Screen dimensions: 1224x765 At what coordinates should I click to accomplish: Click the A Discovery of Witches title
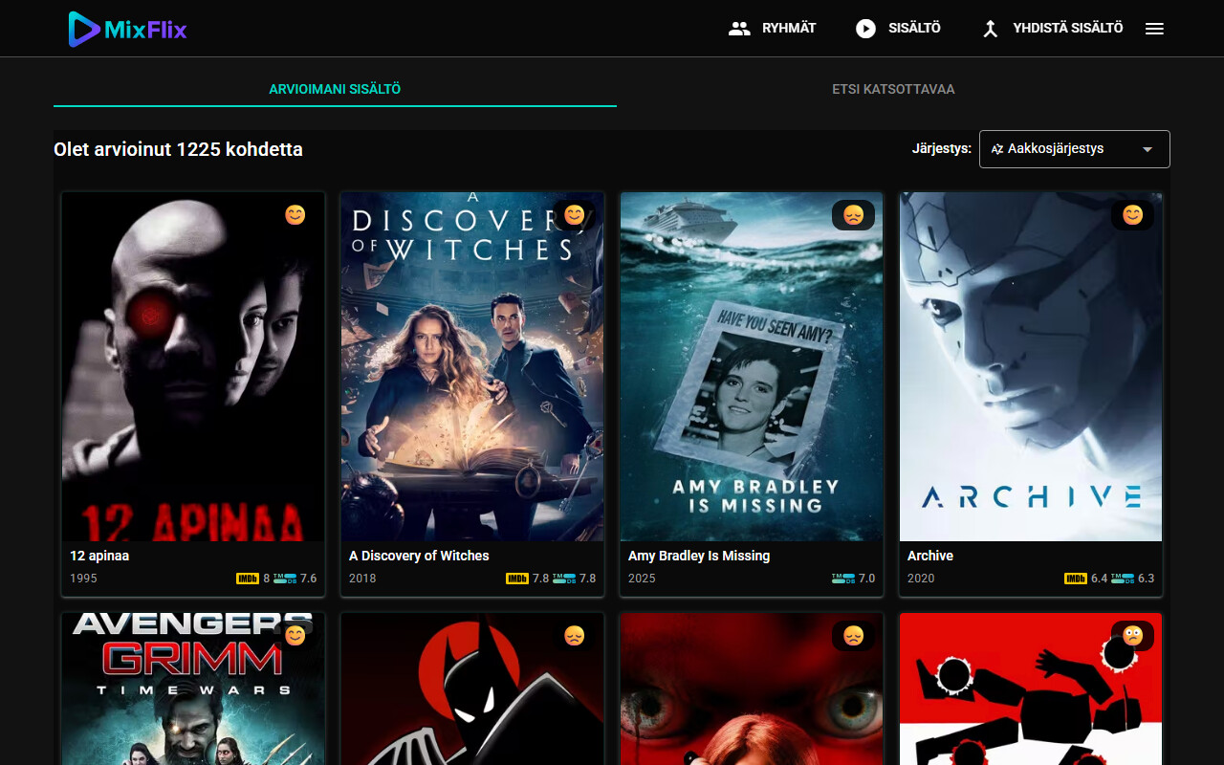click(x=419, y=556)
